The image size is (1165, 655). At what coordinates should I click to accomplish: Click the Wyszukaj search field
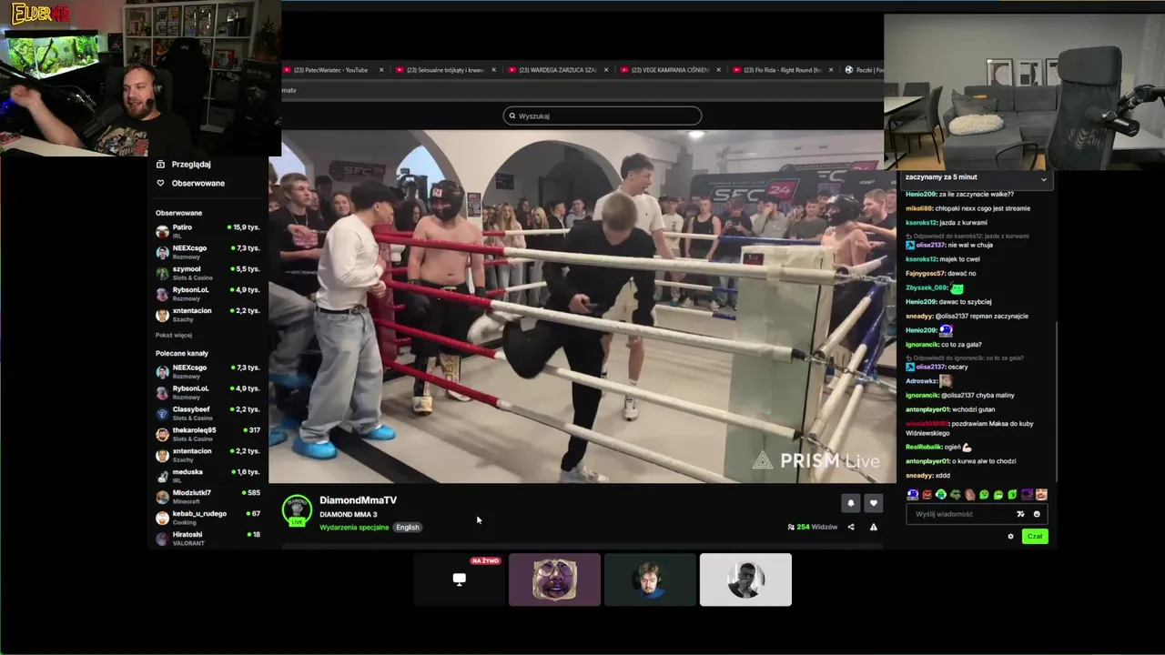602,116
